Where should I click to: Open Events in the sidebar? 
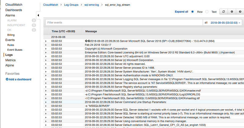10,40
